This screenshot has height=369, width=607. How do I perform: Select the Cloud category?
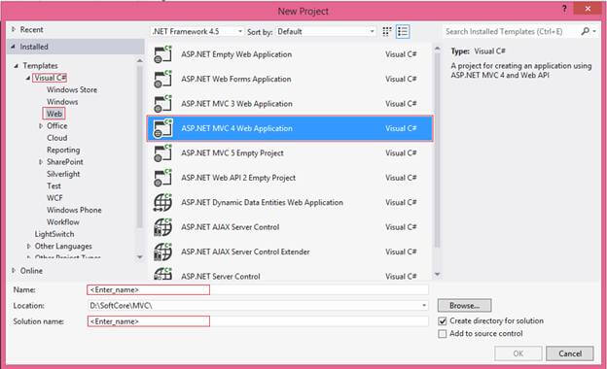(56, 138)
